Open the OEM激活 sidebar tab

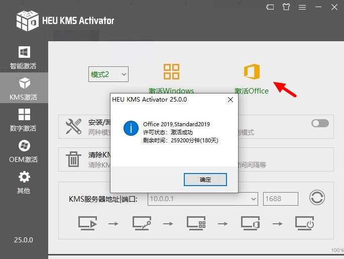coord(24,151)
